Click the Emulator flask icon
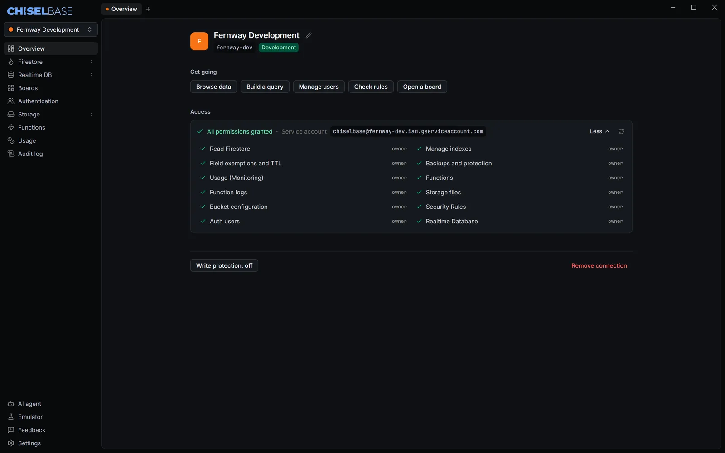 click(11, 417)
